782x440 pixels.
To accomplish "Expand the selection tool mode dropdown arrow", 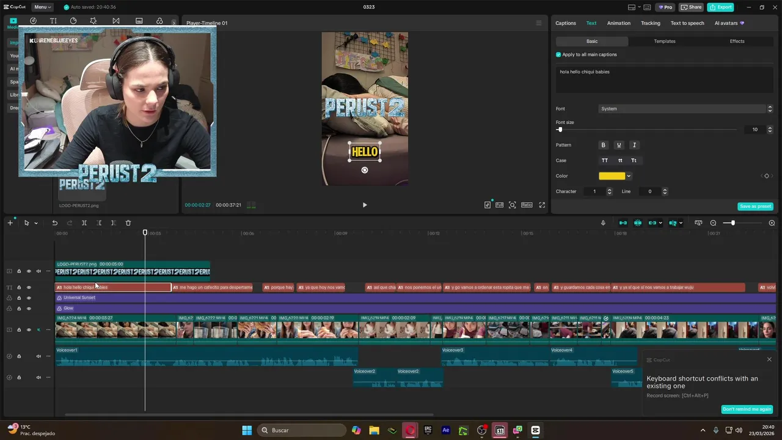I will point(35,223).
